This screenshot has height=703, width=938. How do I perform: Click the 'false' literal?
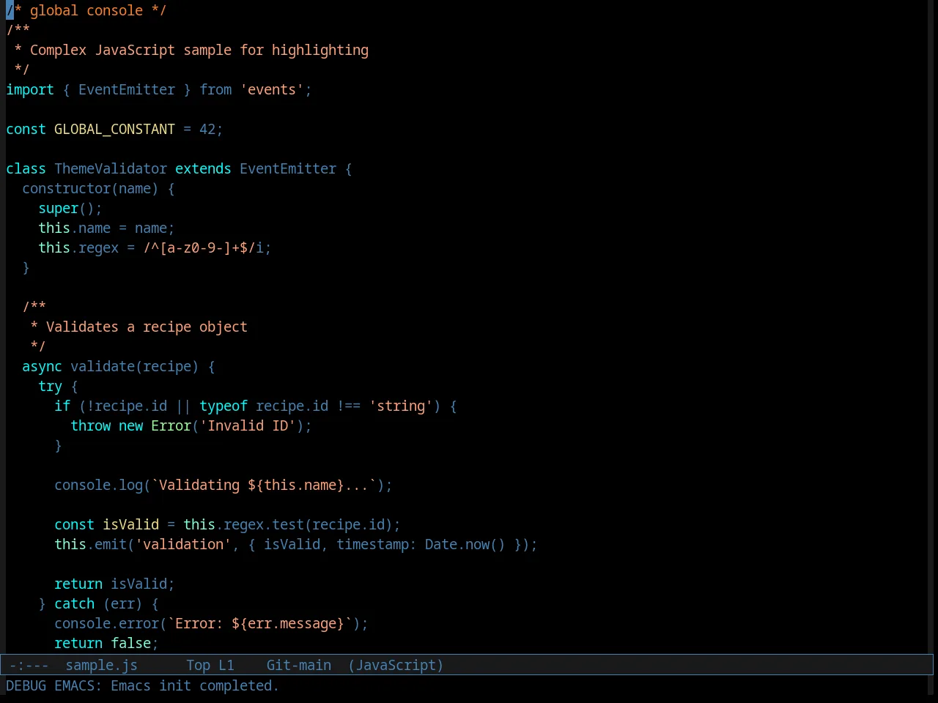click(130, 643)
